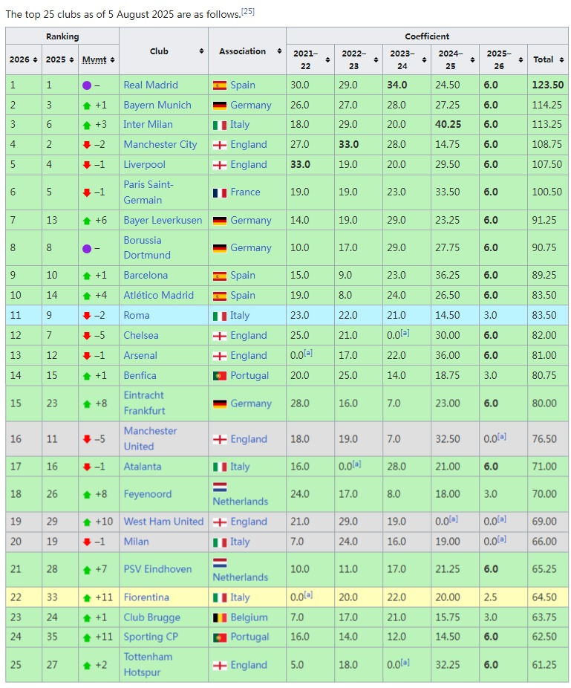Open footnote [a] in Atalanta 2022–23 cell
This screenshot has height=688, width=571.
click(x=357, y=464)
